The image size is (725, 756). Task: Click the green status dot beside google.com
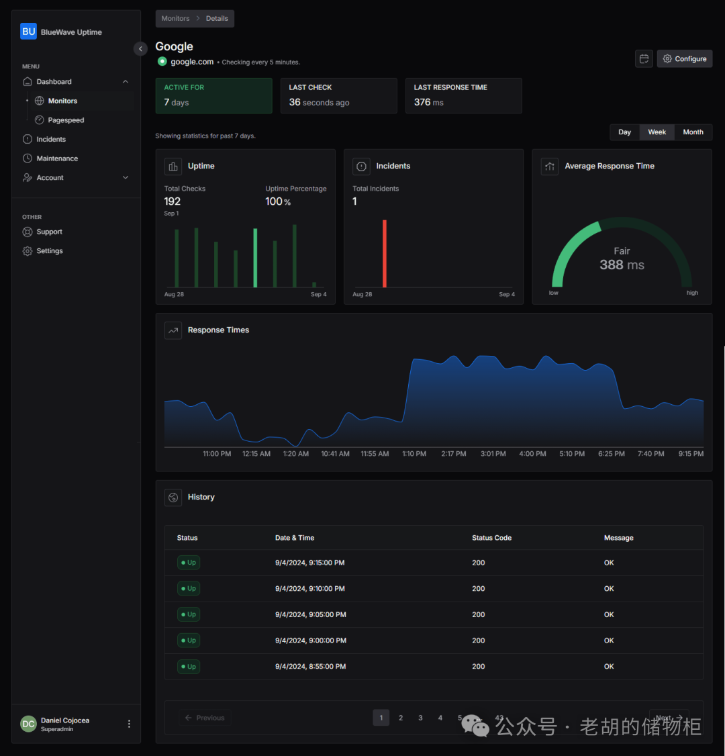(162, 61)
